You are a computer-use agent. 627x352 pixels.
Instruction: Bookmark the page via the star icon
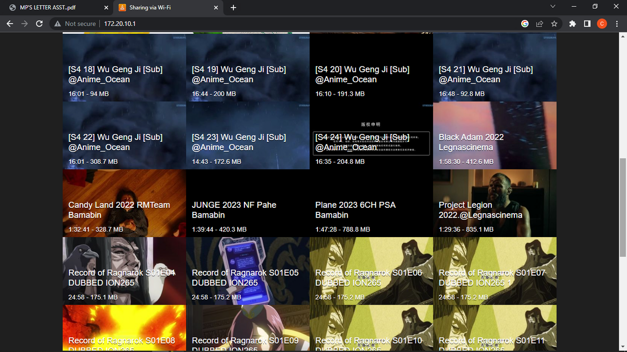pyautogui.click(x=554, y=23)
